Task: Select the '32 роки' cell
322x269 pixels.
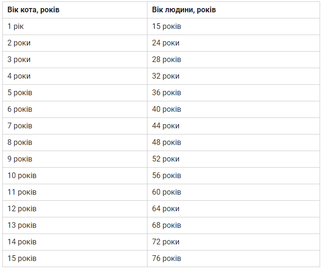Action: click(166, 76)
